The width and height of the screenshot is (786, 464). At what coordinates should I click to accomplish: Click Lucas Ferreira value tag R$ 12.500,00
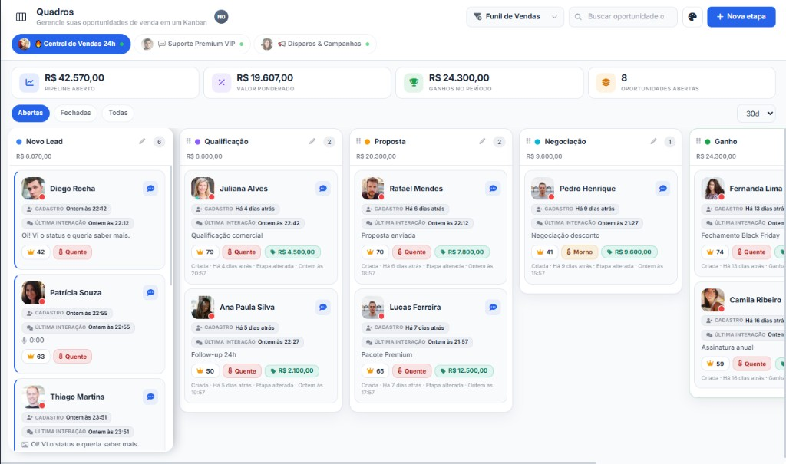(x=464, y=370)
